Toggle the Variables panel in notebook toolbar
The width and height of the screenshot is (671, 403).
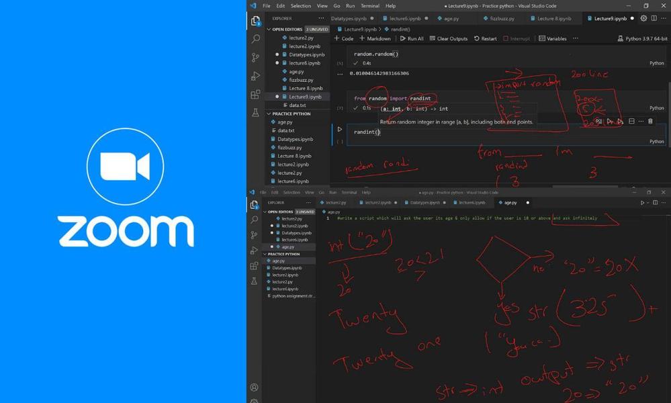[x=553, y=38]
